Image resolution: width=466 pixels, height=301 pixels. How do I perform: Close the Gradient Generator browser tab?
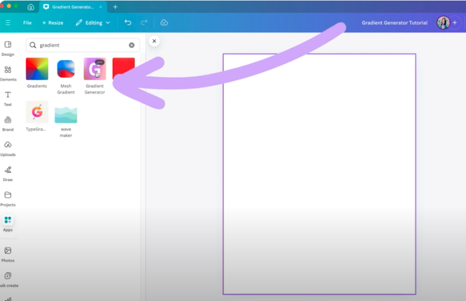pyautogui.click(x=101, y=7)
